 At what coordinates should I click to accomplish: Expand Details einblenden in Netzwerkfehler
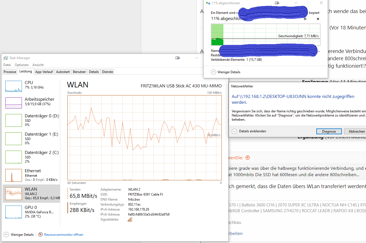234,131
